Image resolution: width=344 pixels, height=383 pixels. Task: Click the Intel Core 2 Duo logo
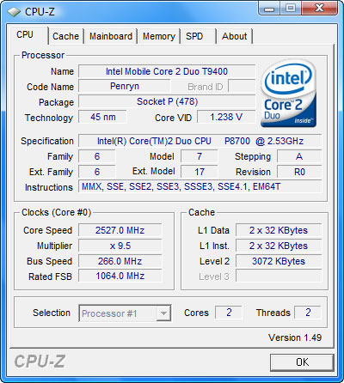(289, 93)
